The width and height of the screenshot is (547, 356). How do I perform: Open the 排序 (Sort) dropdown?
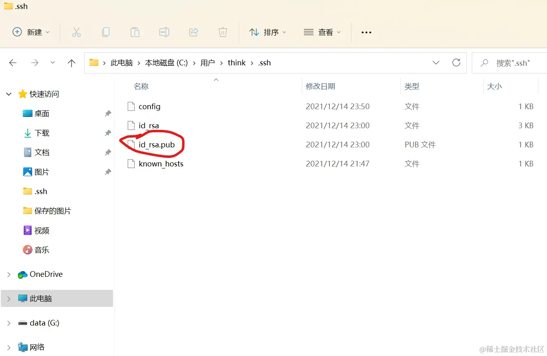[268, 32]
